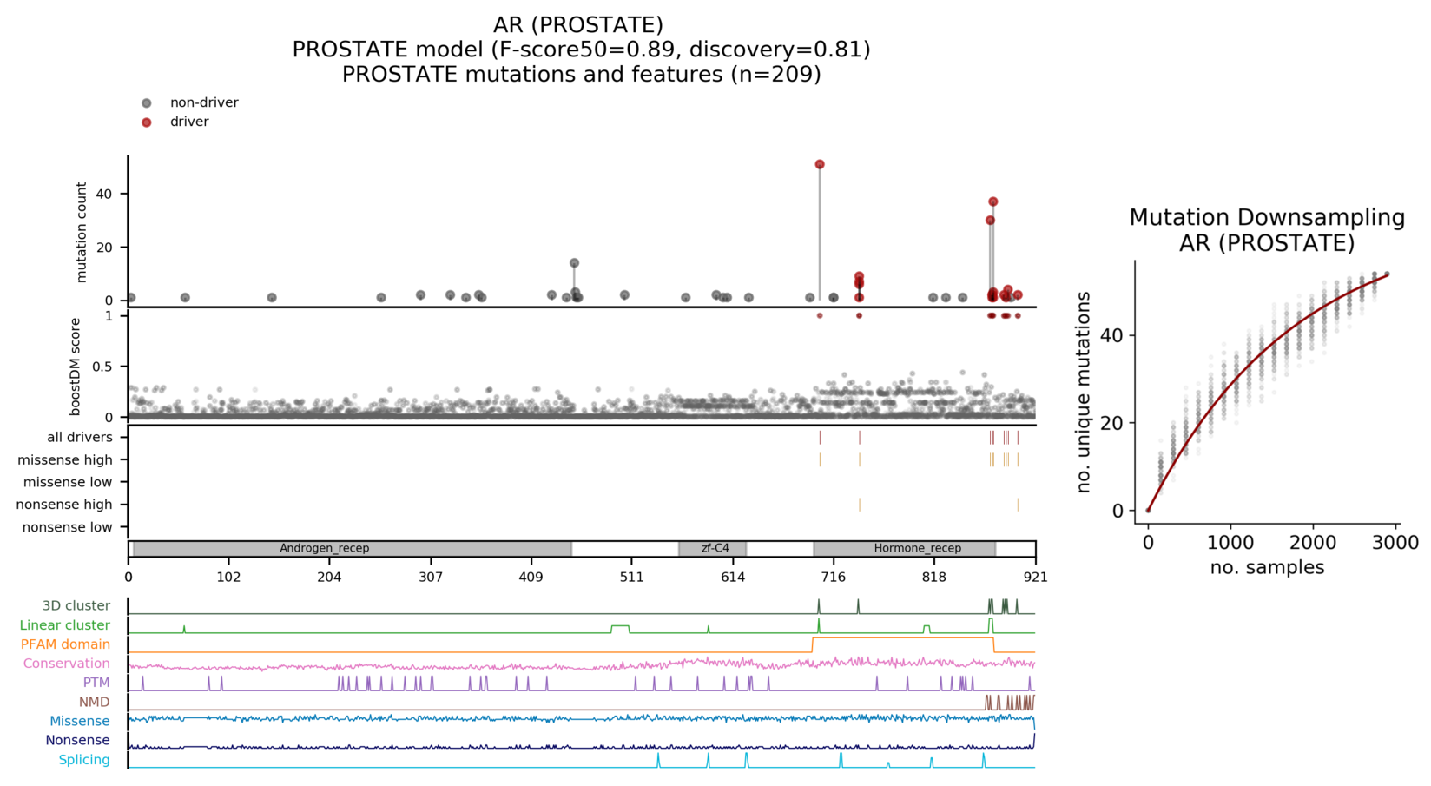Select the Conservation track label
The width and height of the screenshot is (1431, 786).
coord(66,664)
